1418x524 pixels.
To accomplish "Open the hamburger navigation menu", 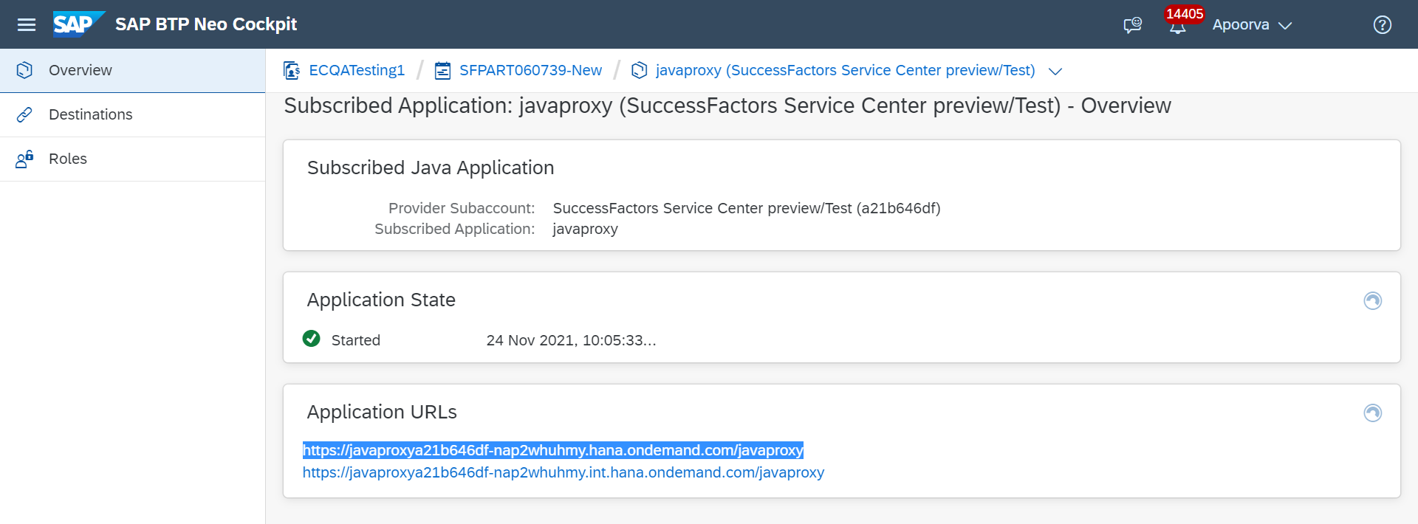I will click(x=27, y=25).
